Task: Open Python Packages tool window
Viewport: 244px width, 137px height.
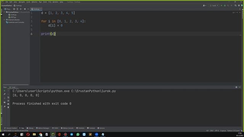Action: tap(43, 128)
